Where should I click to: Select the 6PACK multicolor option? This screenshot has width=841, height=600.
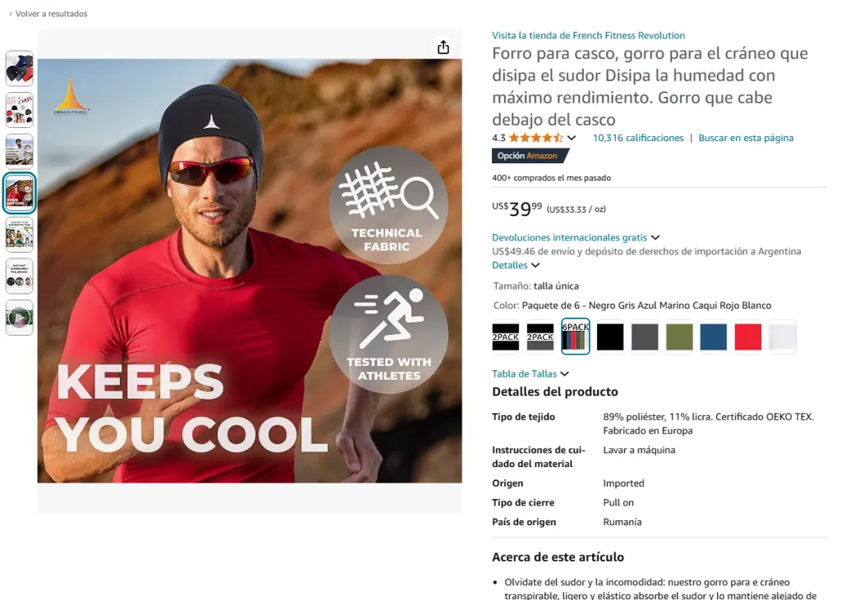[x=576, y=337]
